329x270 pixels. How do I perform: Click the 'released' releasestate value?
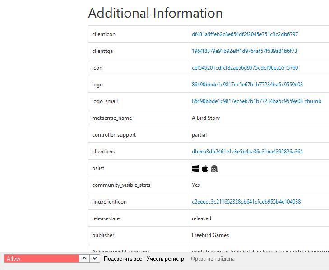pos(201,218)
